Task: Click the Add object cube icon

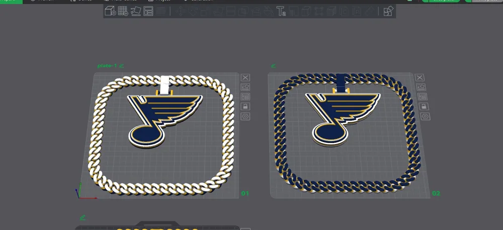Action: [x=110, y=11]
